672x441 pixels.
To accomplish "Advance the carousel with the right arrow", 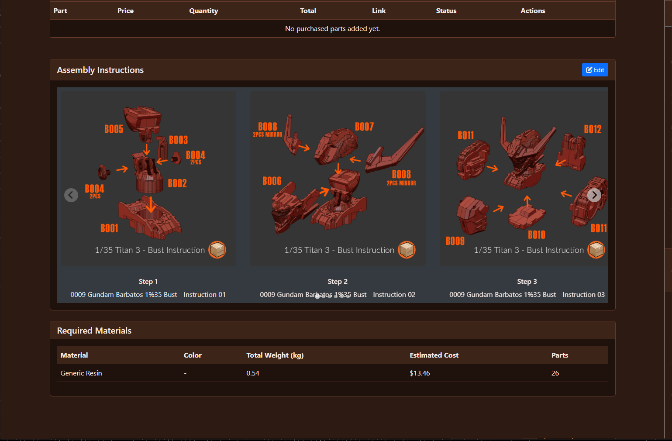I will 594,195.
